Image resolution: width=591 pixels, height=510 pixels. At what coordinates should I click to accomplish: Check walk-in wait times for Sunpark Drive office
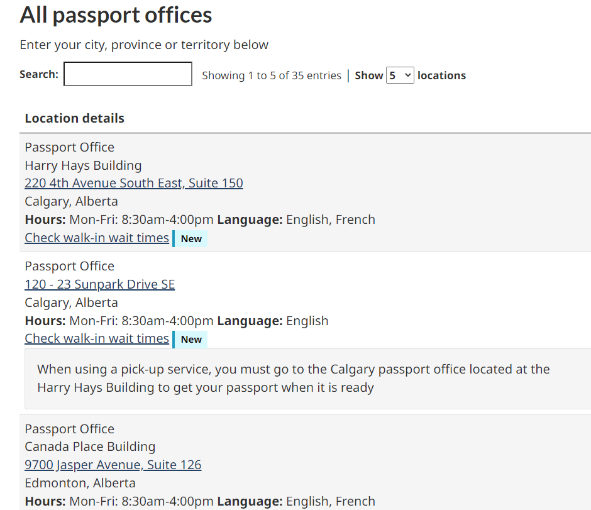click(97, 338)
